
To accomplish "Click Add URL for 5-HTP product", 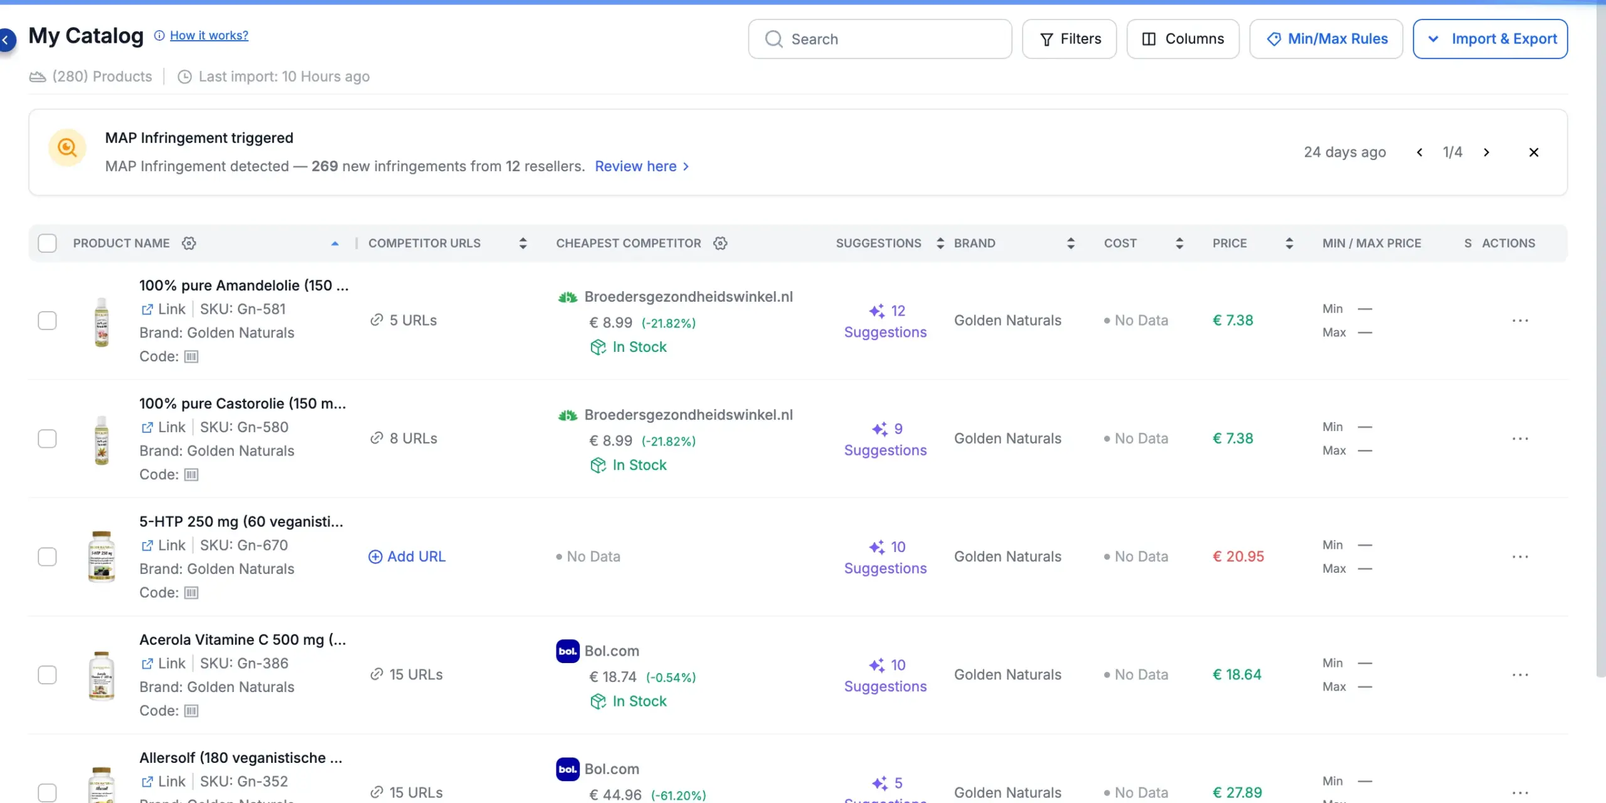I will pos(407,556).
